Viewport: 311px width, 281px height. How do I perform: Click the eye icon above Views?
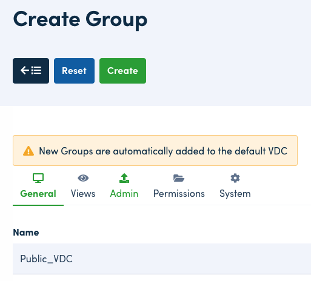pyautogui.click(x=83, y=178)
